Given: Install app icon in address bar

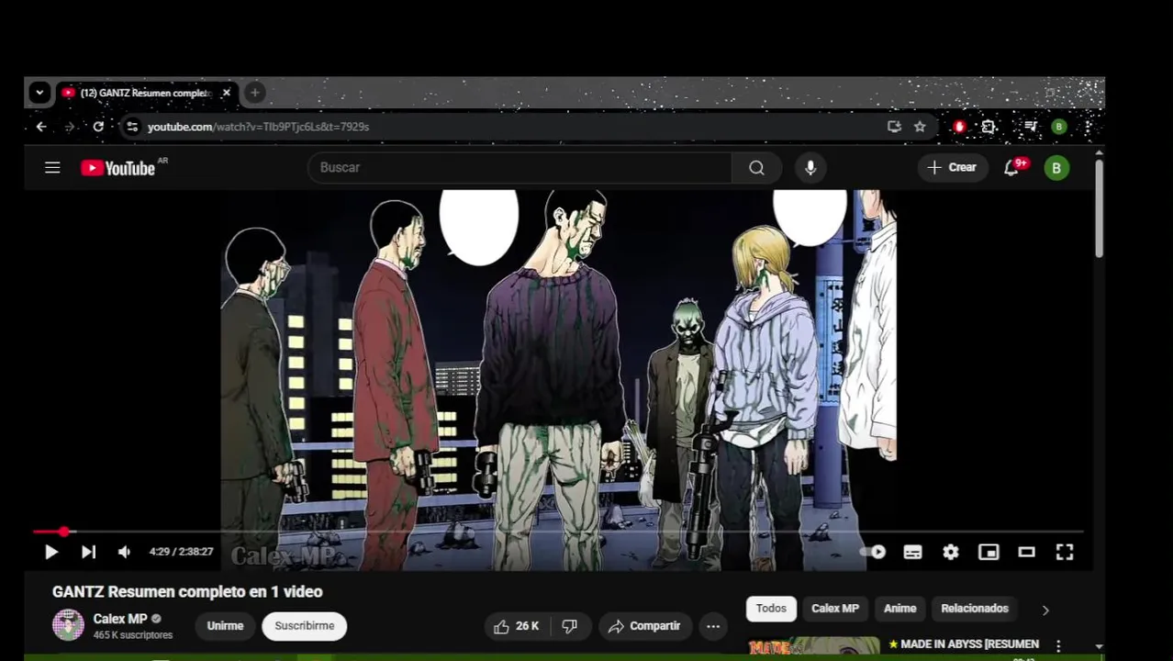Looking at the screenshot, I should pos(894,127).
